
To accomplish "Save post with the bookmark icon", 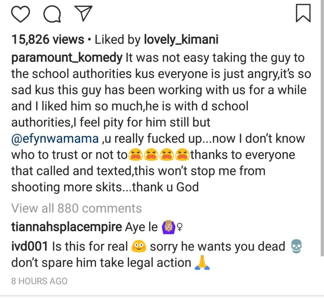I will click(303, 15).
